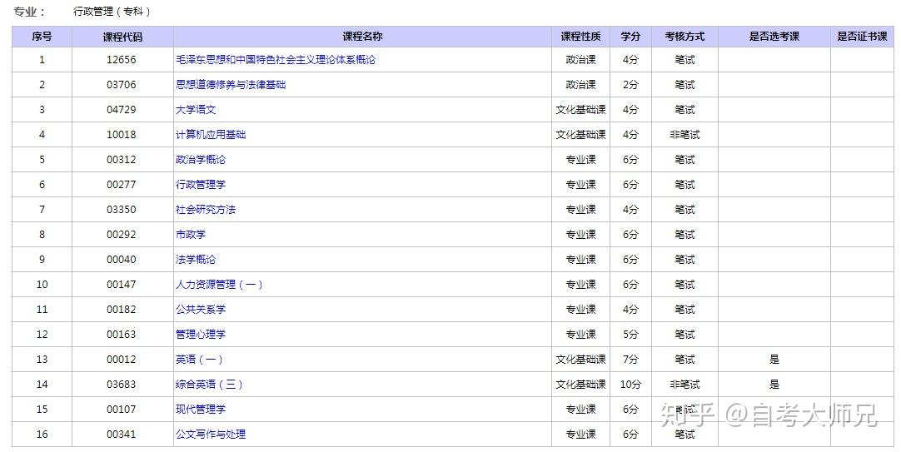Viewport: 901px width, 452px height.
Task: Select course code 00277
Action: pyautogui.click(x=122, y=184)
